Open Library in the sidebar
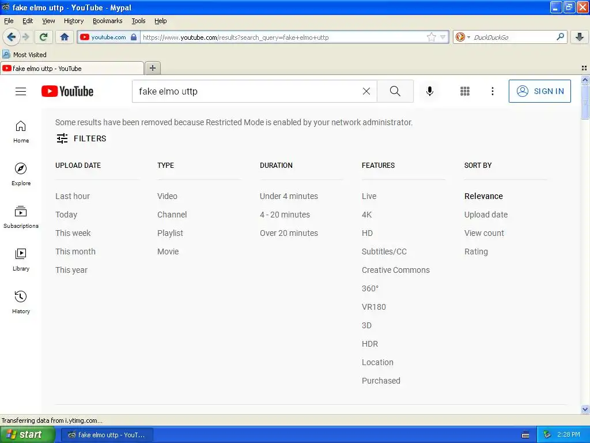The width and height of the screenshot is (590, 443). tap(21, 260)
